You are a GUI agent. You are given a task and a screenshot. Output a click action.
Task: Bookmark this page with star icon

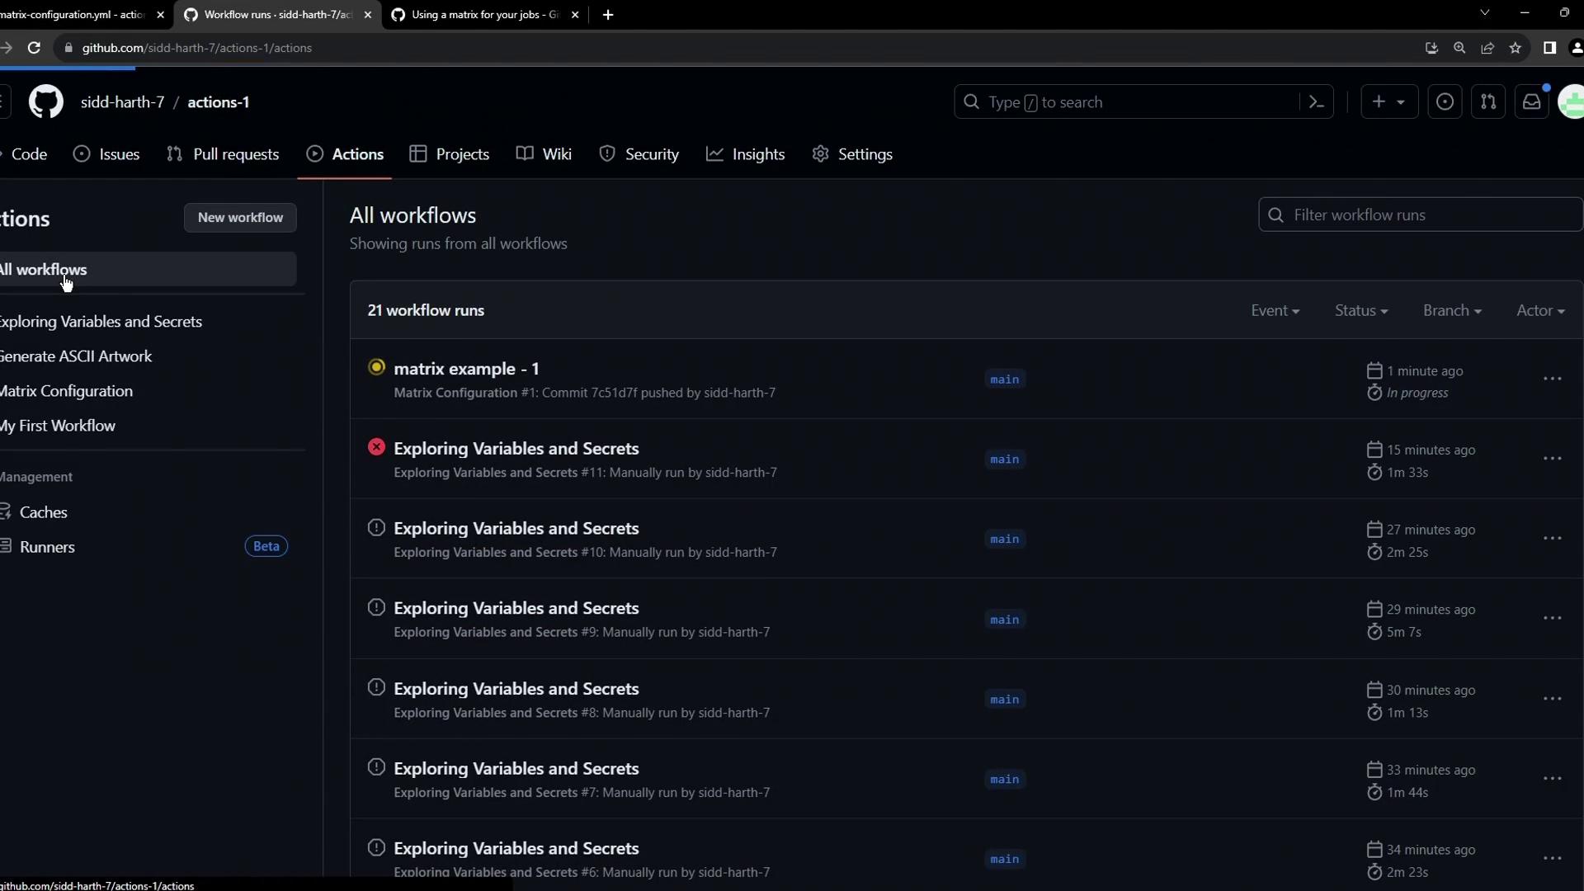point(1516,48)
